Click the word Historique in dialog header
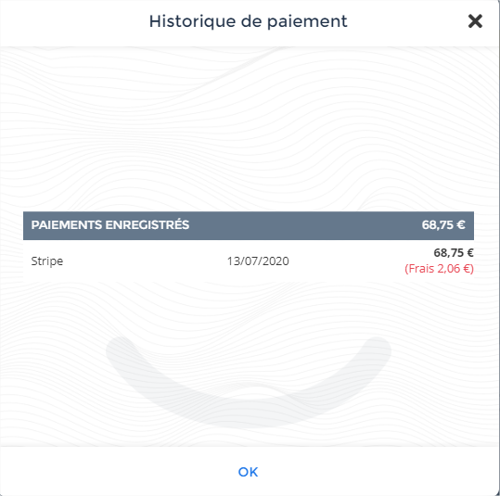This screenshot has width=500, height=496. tap(192, 21)
